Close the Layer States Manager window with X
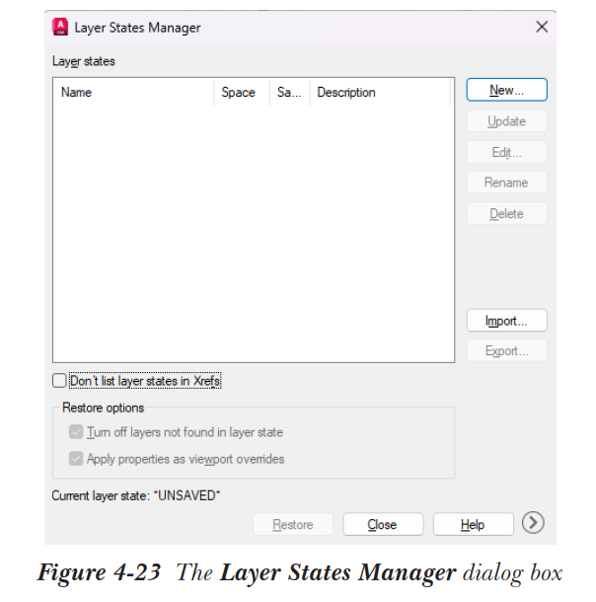Viewport: 596px width, 602px height. [x=542, y=27]
